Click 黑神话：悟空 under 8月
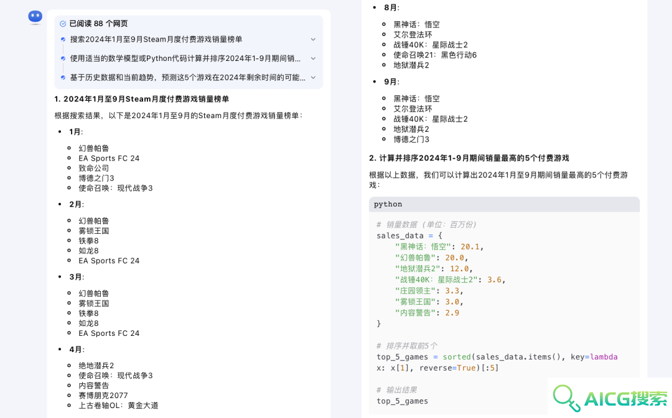 (x=416, y=25)
